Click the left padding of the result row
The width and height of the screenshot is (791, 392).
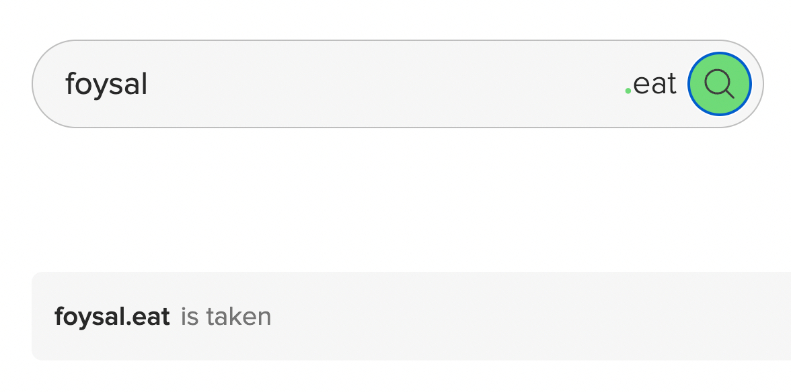click(42, 316)
